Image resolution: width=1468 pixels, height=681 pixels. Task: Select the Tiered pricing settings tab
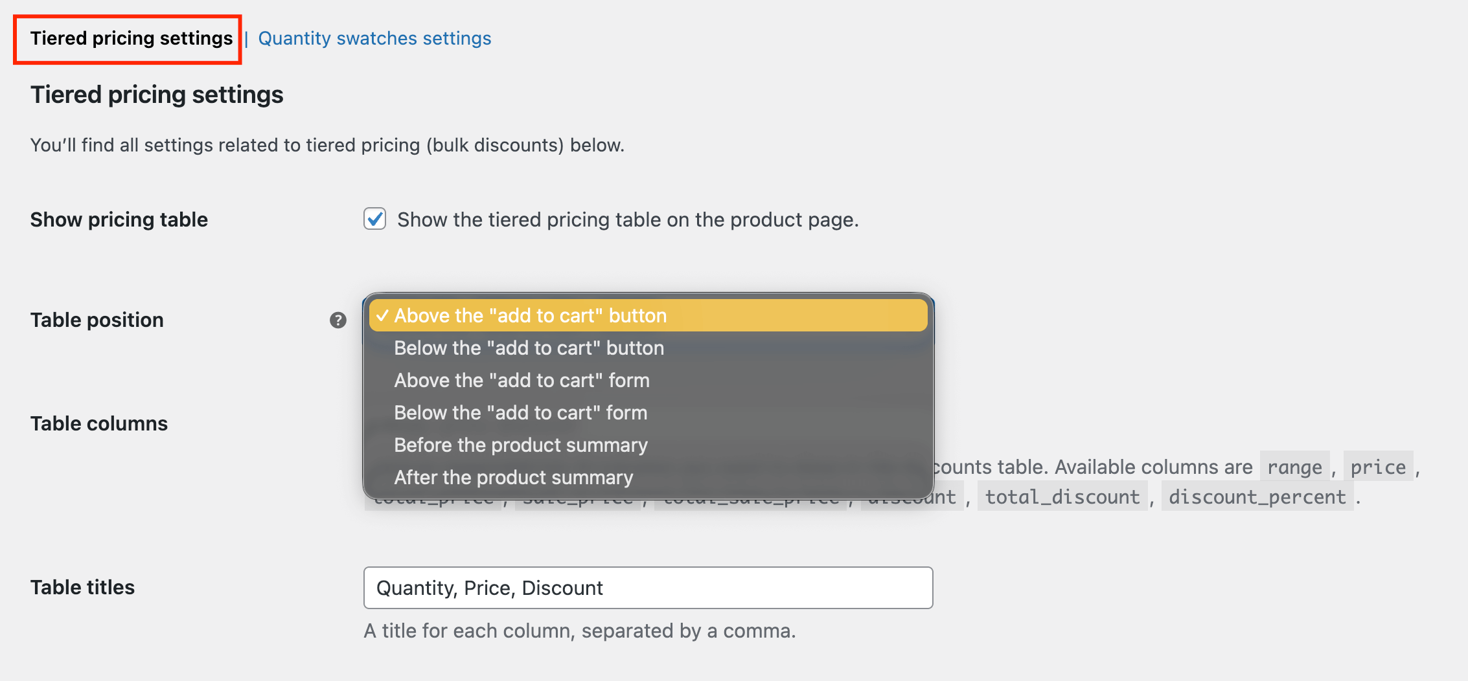pos(132,38)
